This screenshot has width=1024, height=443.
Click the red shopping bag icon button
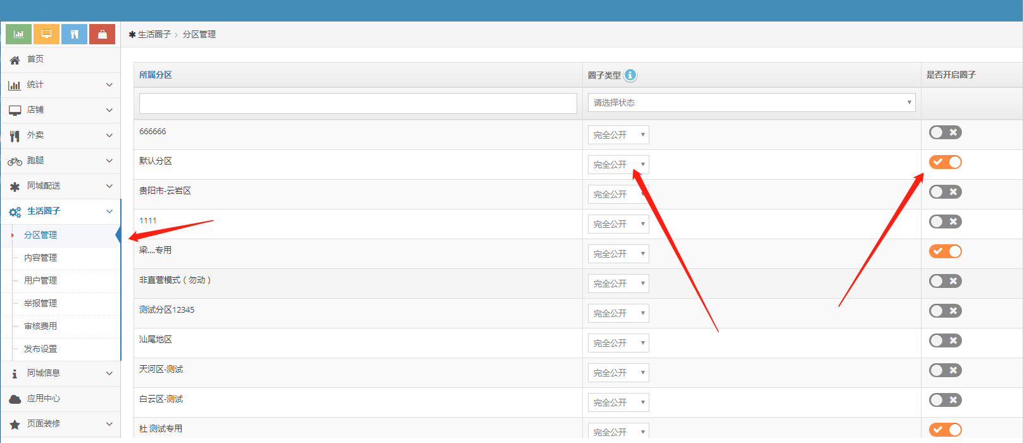pos(102,34)
